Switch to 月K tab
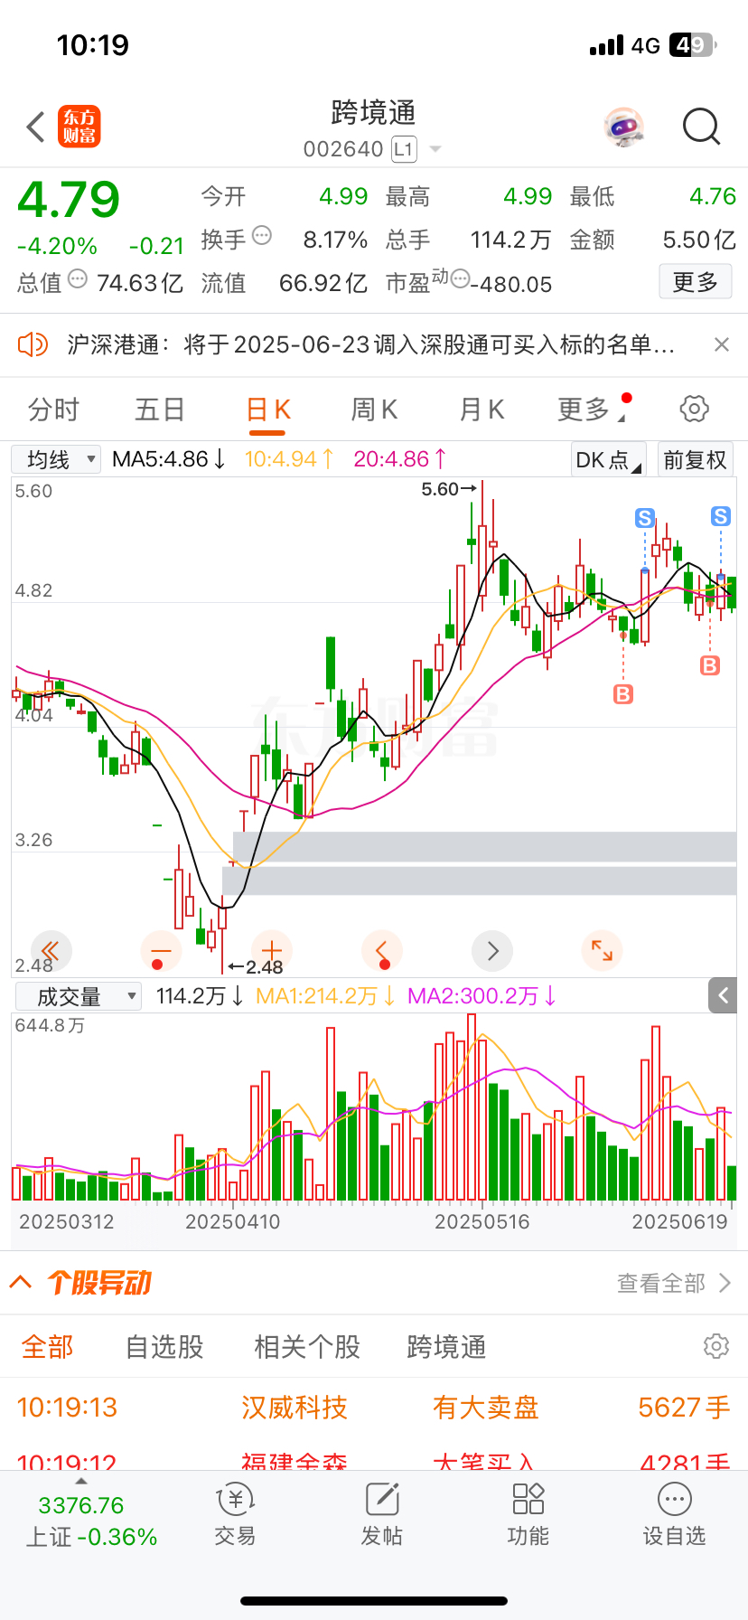The height and width of the screenshot is (1620, 748). click(482, 410)
